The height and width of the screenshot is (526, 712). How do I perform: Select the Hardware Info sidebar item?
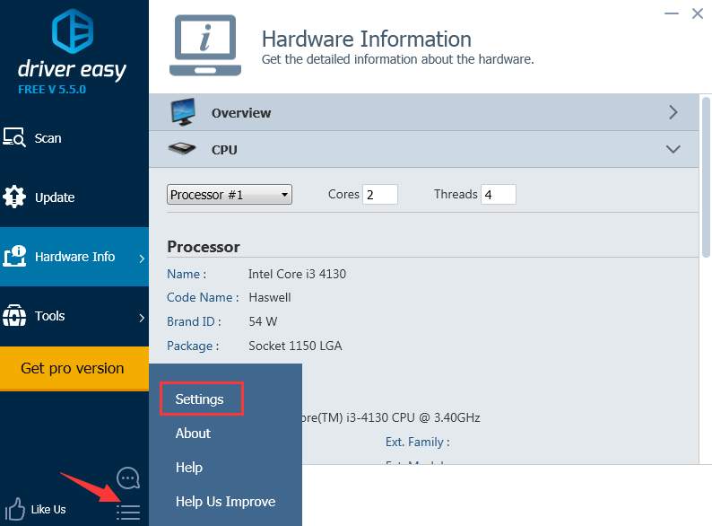click(74, 257)
